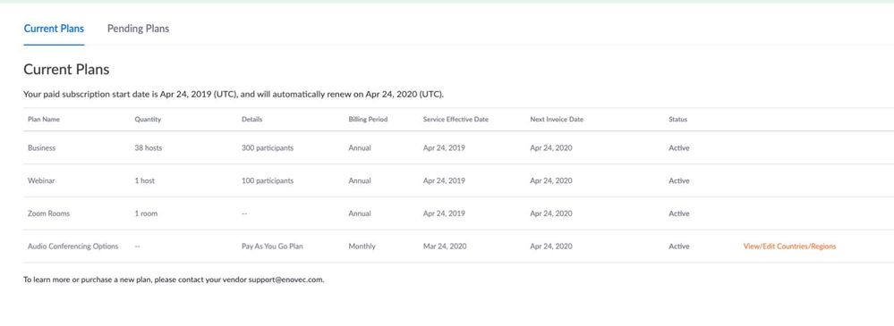This screenshot has height=326, width=894.
Task: Click the 300 participants details cell
Action: coord(268,148)
